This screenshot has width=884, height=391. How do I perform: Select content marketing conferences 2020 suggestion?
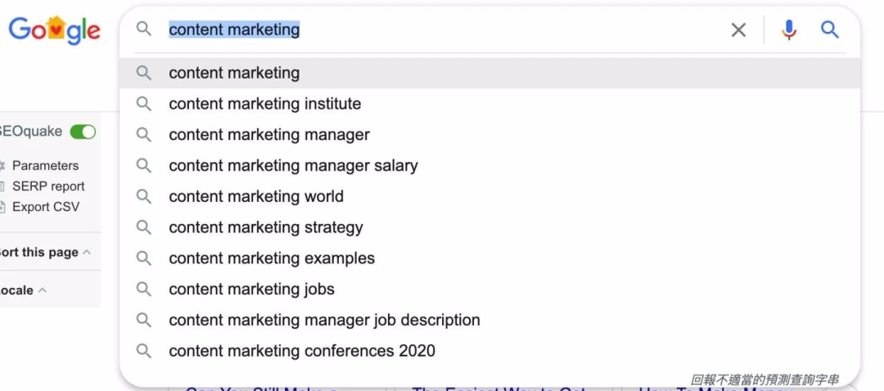point(301,351)
